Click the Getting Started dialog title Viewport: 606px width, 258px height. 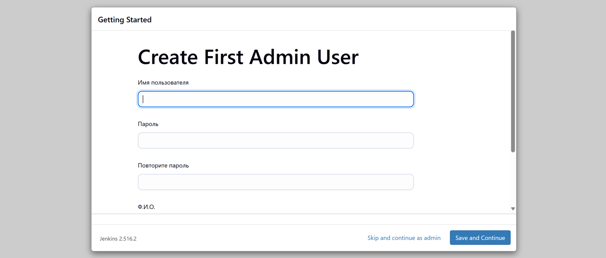pos(125,20)
